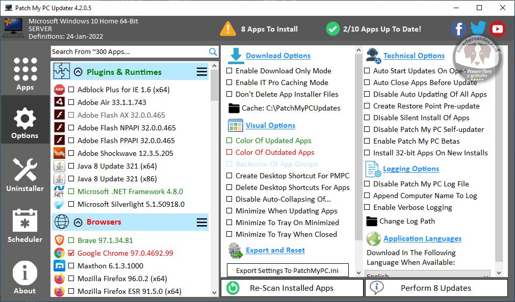Click the Logging Options document icon
The width and height of the screenshot is (515, 302).
coord(373,169)
